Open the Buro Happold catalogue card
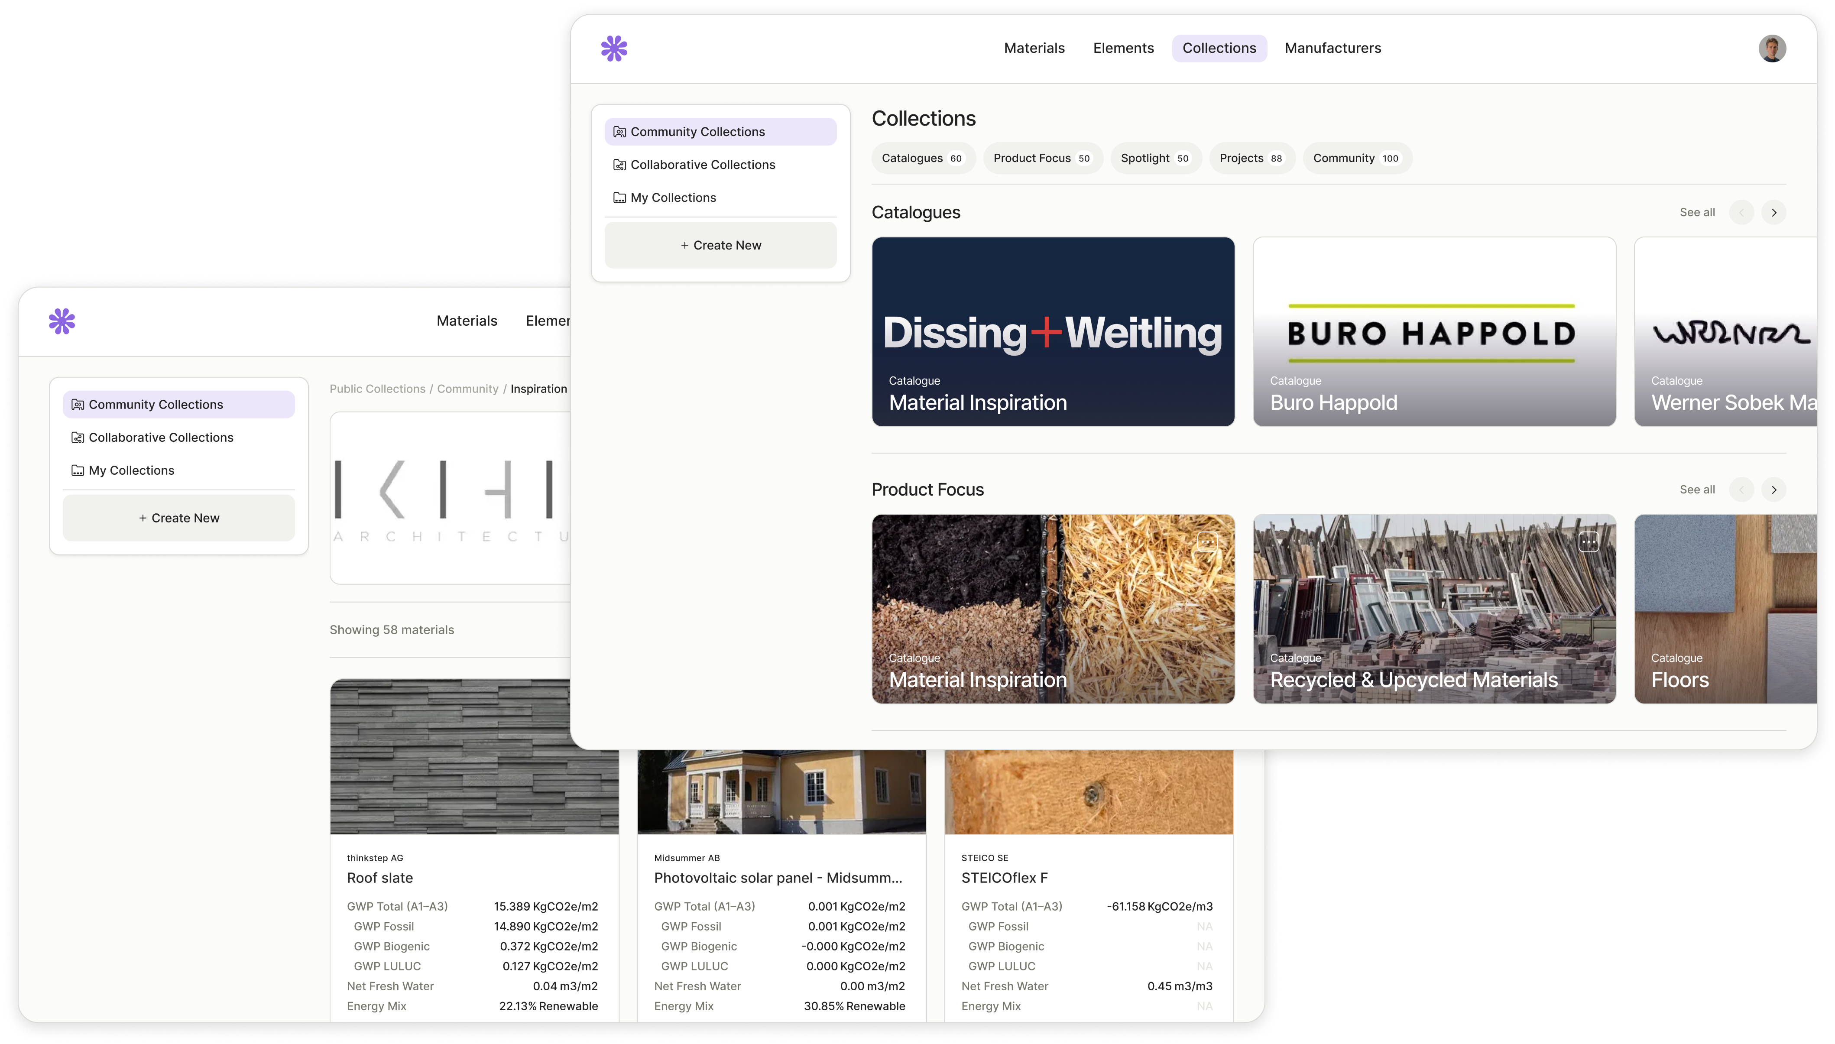1835x1044 pixels. 1434,332
